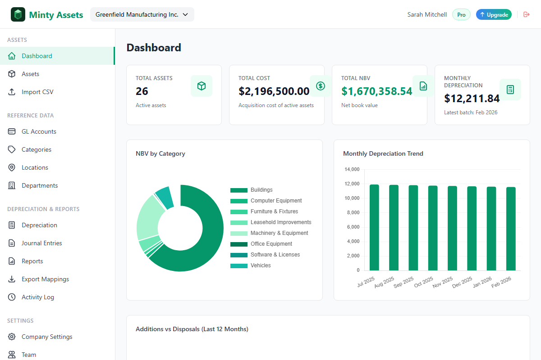Viewport: 541px width, 360px height.
Task: Open the Departments link
Action: 57,185
